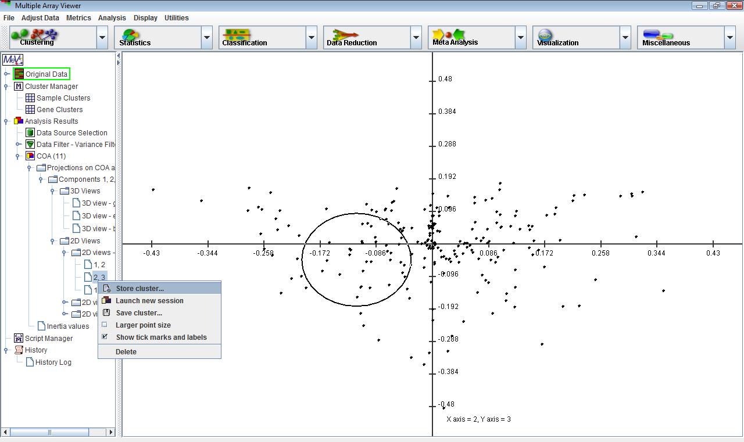
Task: Enable the Larger point size checkbox
Action: coord(105,325)
